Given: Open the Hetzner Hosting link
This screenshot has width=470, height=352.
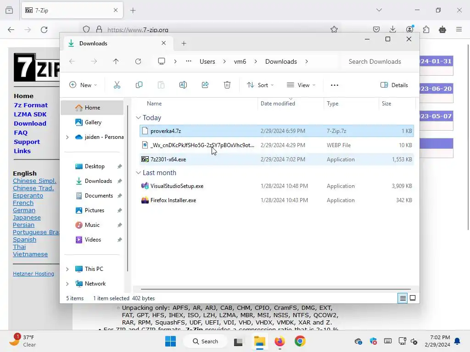Looking at the screenshot, I should tap(33, 274).
